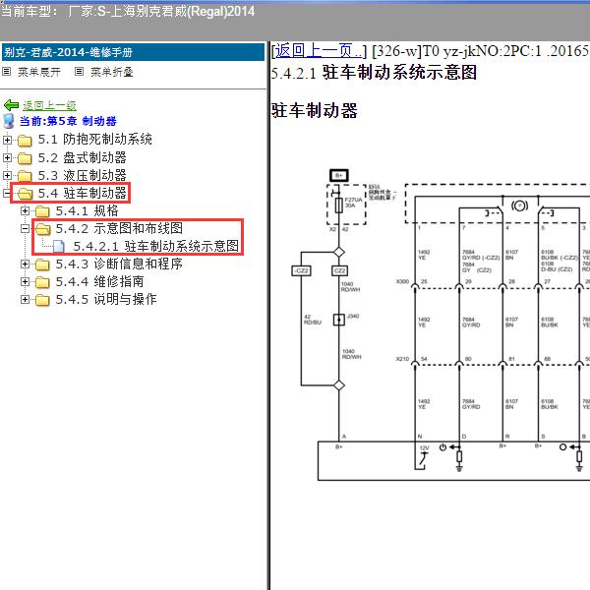The width and height of the screenshot is (590, 590).
Task: Select tree item 5.4.4 维修指南
Action: (99, 282)
